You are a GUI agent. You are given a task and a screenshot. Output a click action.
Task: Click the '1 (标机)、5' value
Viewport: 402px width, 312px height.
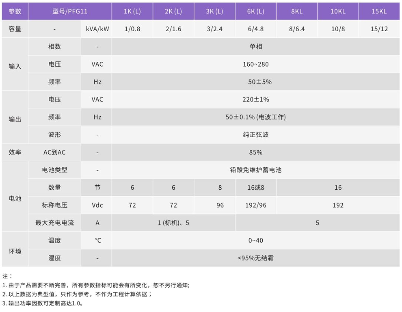point(173,223)
